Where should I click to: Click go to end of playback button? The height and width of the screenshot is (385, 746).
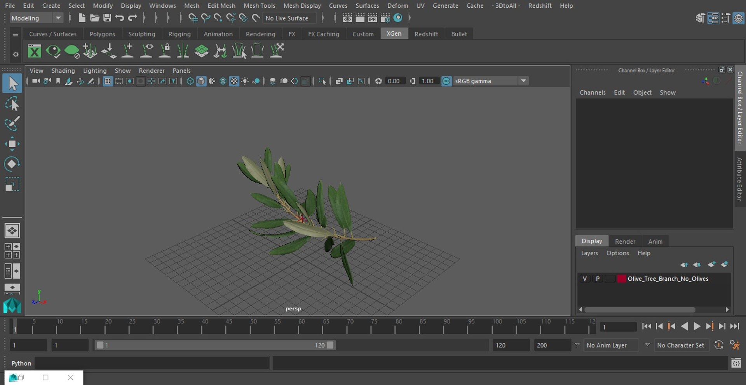734,326
